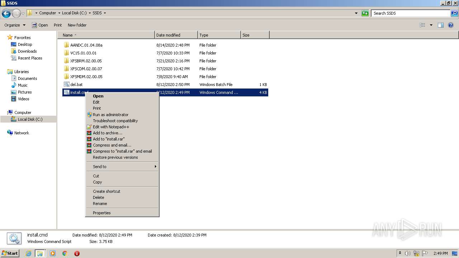This screenshot has height=258, width=459.
Task: Open the Documents library
Action: (27, 78)
